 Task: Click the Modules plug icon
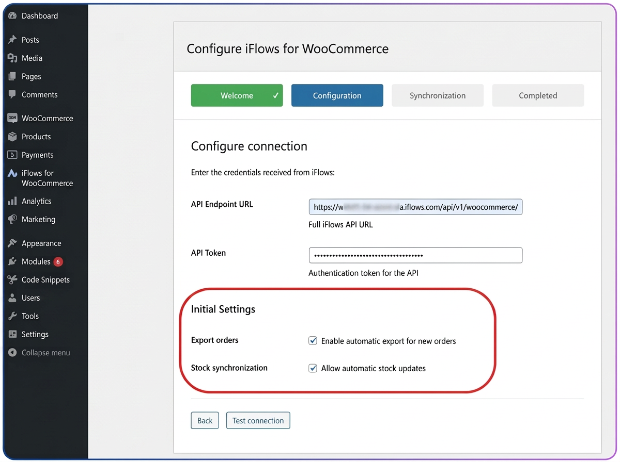tap(12, 261)
